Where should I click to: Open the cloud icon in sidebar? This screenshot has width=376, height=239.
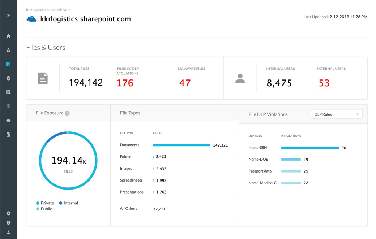tap(8, 121)
